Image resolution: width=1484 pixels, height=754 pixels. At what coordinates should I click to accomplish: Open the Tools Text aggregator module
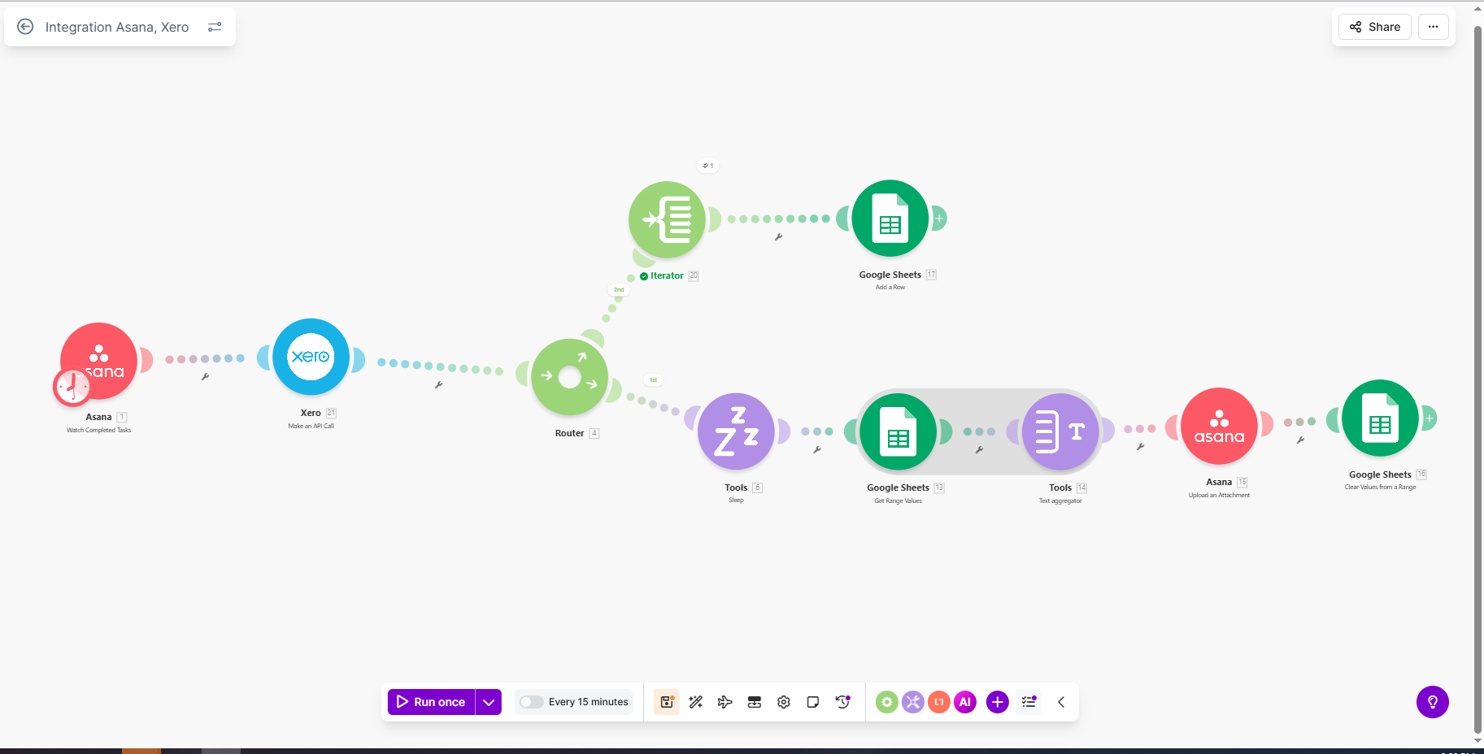click(1060, 431)
